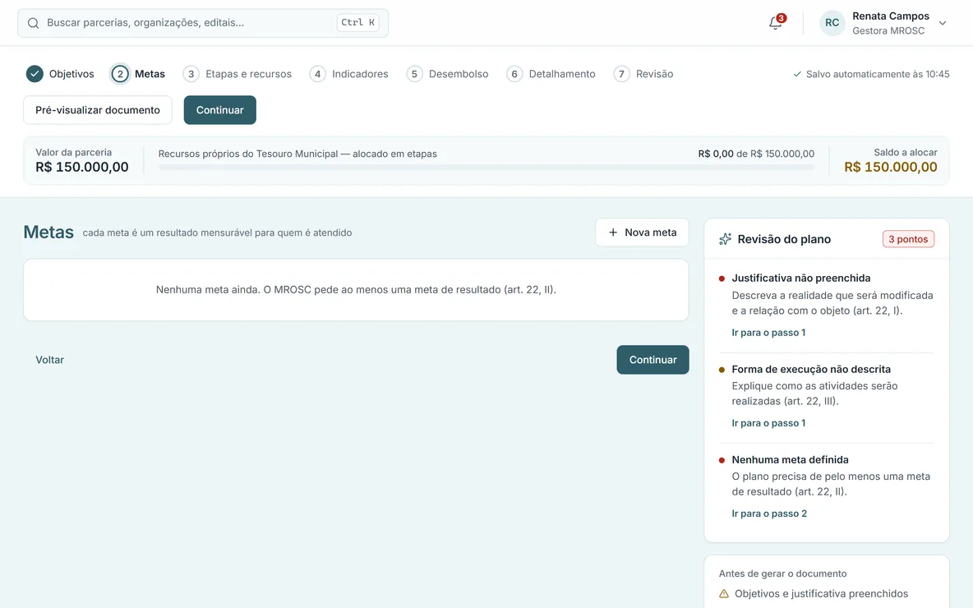Select the Desembolso step
Viewport: 973px width, 608px height.
[x=447, y=74]
